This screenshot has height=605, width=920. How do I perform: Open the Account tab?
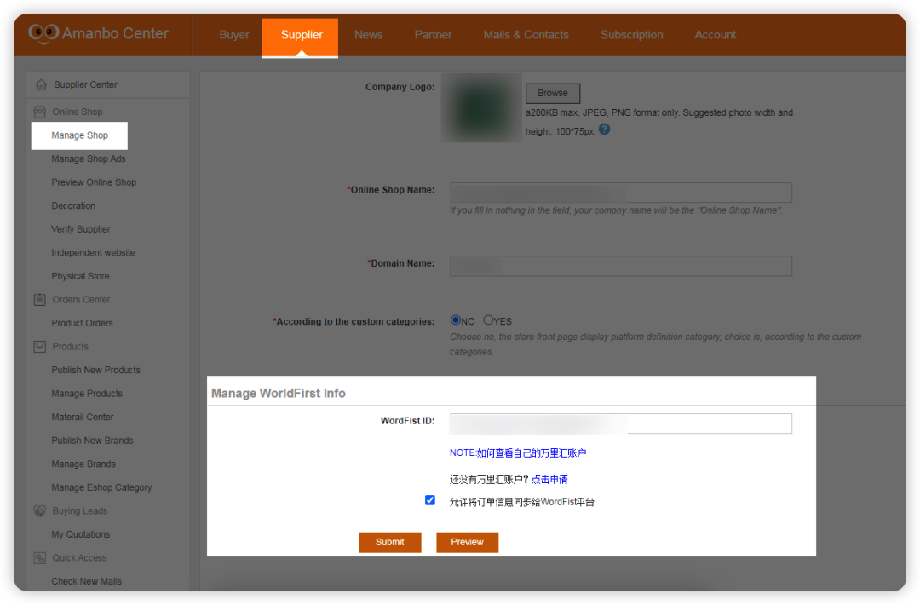pyautogui.click(x=716, y=35)
